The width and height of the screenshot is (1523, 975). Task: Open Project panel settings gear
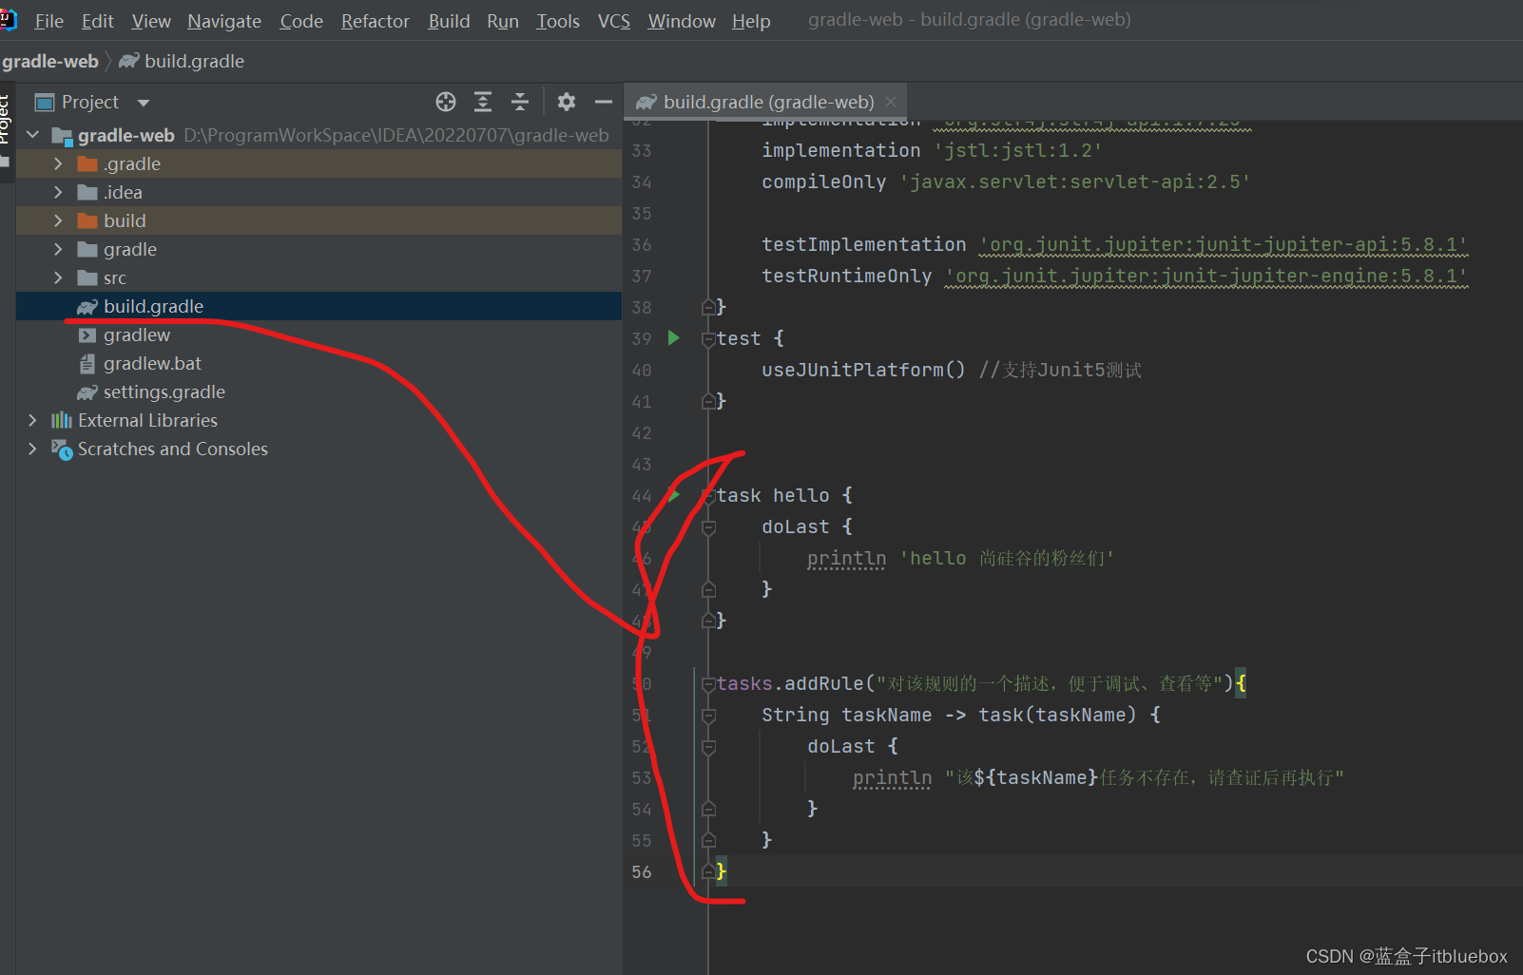[x=567, y=102]
